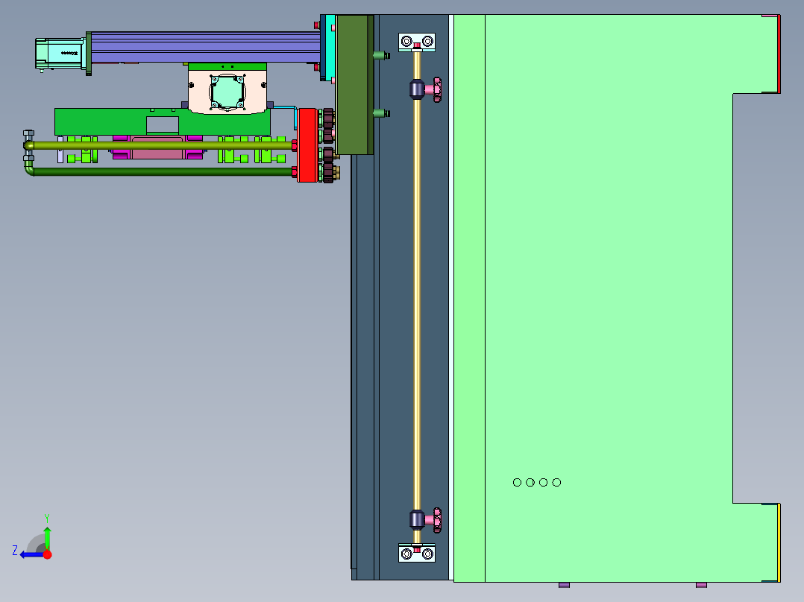Viewport: 804px width, 602px height.
Task: Select the lower green bolt on olive plate
Action: coord(380,113)
